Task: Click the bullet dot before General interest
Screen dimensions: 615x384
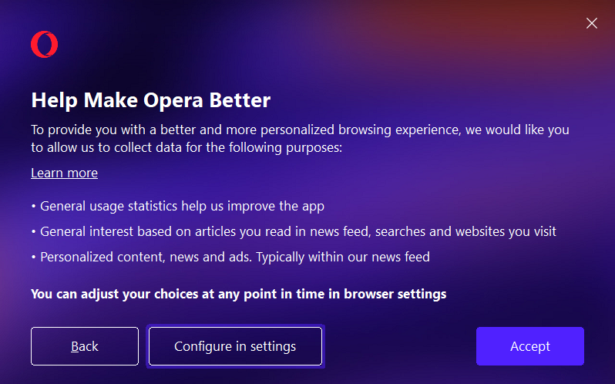Action: tap(33, 232)
